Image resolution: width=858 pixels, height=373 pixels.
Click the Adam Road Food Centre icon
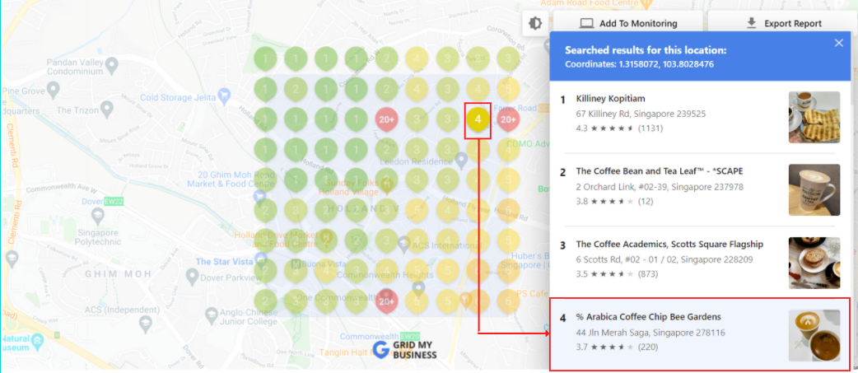648,2
